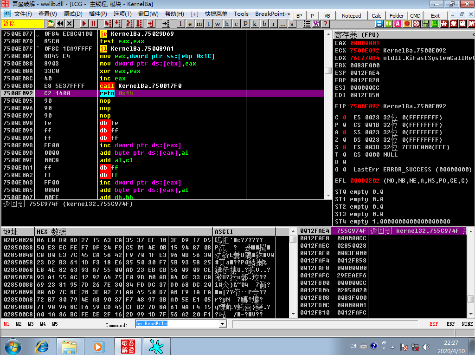Click the Notepad button
The width and height of the screenshot is (475, 355).
point(352,16)
